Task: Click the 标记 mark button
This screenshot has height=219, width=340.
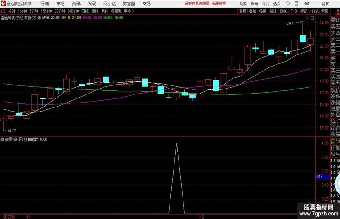Action: point(304,11)
